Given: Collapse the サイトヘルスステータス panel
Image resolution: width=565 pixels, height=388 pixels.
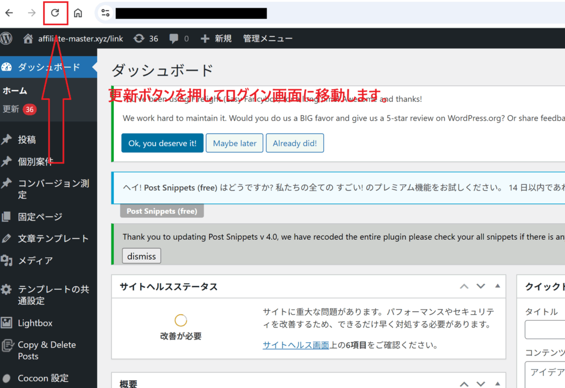Looking at the screenshot, I should tap(498, 286).
